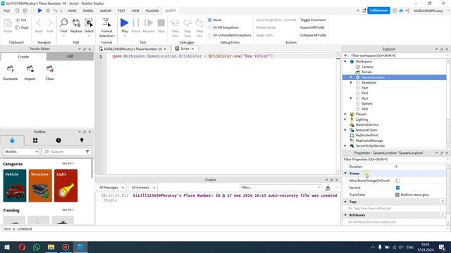This screenshot has width=451, height=253.
Task: Open the VIEW ribbon tab
Action: (135, 11)
